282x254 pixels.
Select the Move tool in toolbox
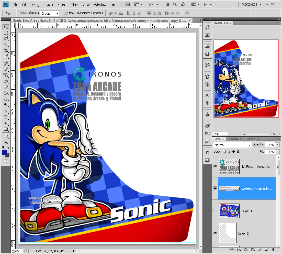click(x=6, y=27)
